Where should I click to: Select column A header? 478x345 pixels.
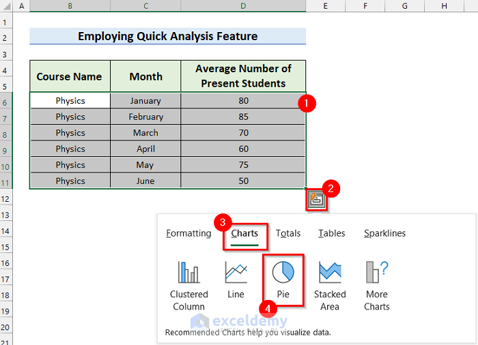(21, 5)
